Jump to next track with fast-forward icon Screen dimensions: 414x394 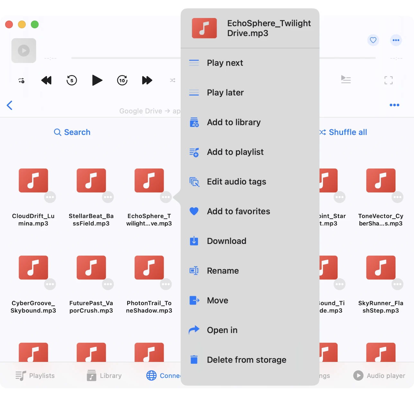point(147,80)
